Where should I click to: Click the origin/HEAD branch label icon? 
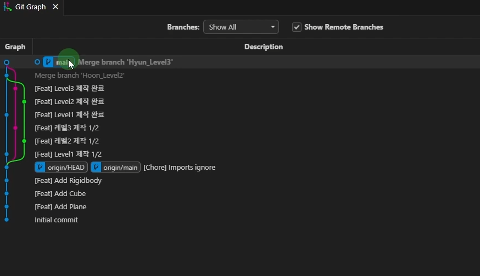[40, 167]
